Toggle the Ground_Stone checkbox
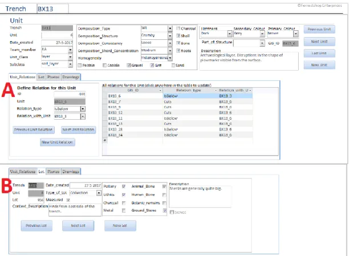This screenshot has height=256, width=349. [x=164, y=210]
